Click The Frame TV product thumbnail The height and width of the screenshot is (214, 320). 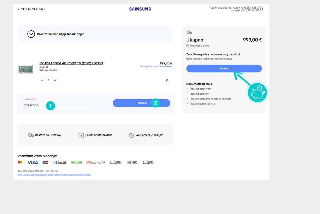pos(25,69)
